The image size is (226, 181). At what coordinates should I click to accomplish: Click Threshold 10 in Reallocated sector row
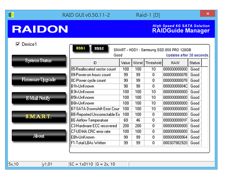(153, 69)
